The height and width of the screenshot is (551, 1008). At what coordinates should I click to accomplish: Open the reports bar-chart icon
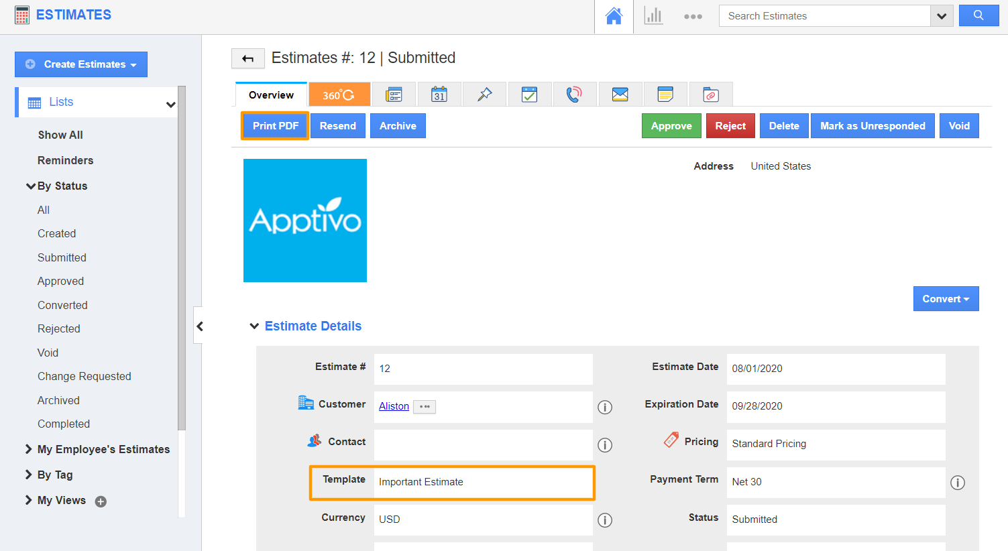tap(653, 15)
